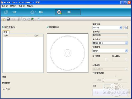Click the 大小 column header
This screenshot has width=132, height=99.
(32, 35)
